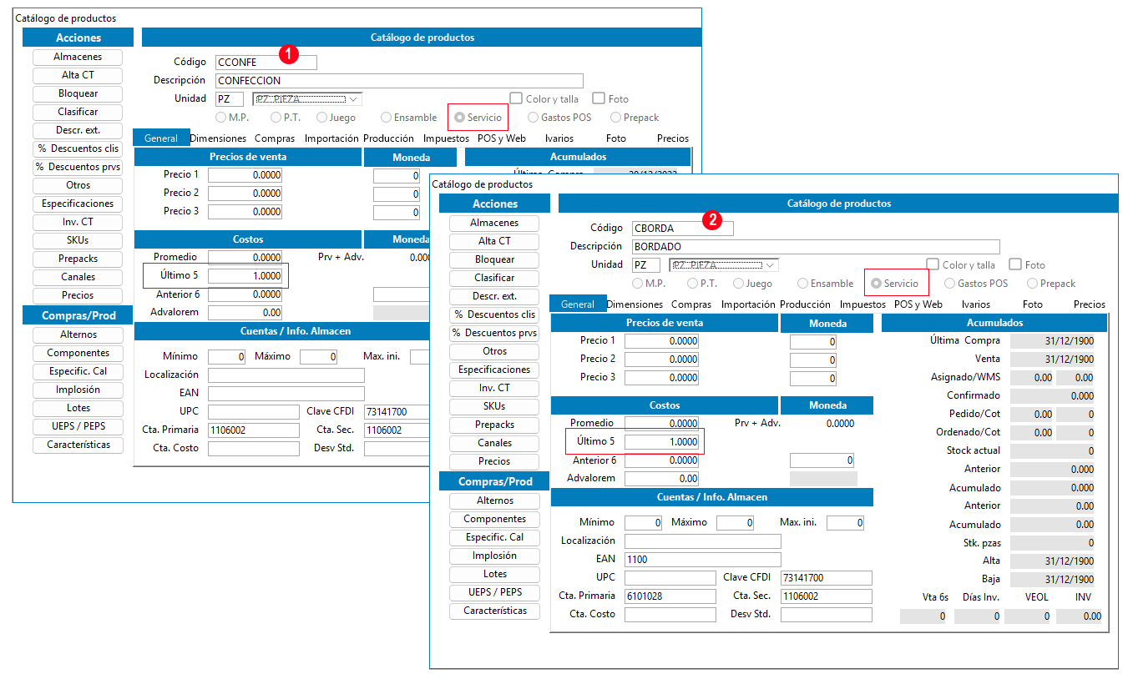The width and height of the screenshot is (1133, 679).
Task: Open Prepacks in CBORDA window
Action: [x=494, y=425]
